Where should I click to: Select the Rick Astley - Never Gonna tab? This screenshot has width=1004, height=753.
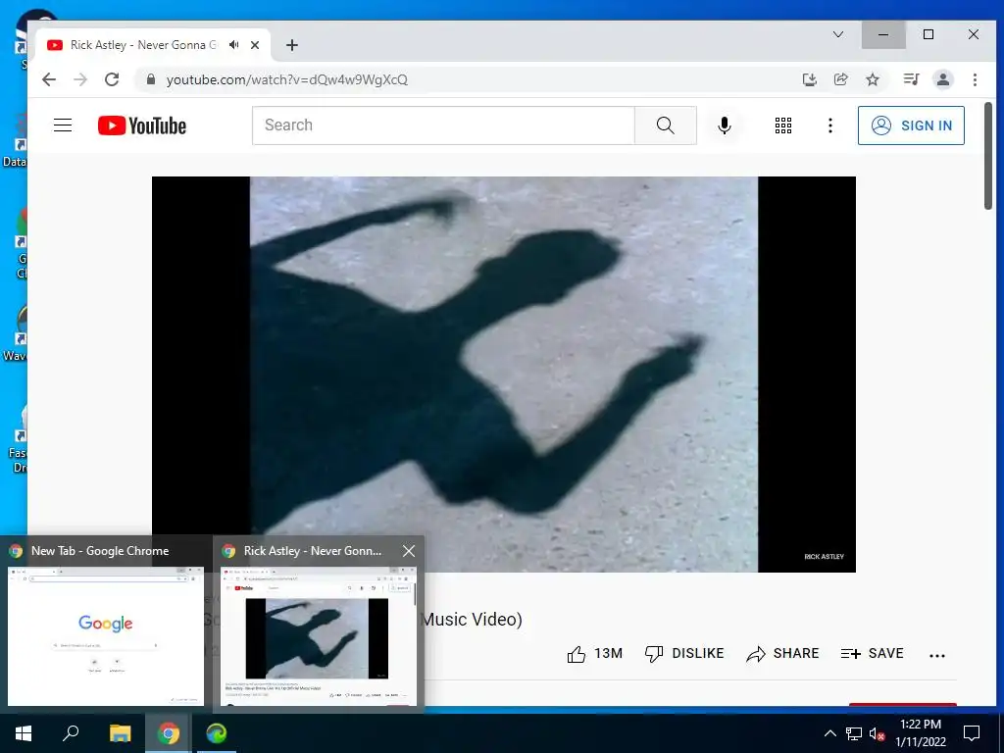click(152, 45)
